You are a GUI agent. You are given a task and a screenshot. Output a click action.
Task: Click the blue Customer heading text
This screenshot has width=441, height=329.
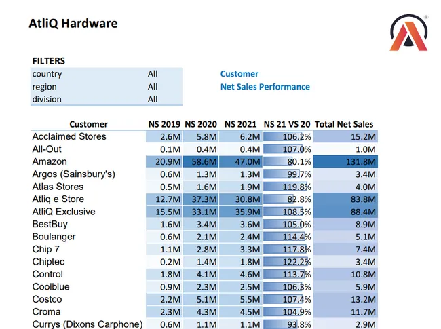click(239, 74)
